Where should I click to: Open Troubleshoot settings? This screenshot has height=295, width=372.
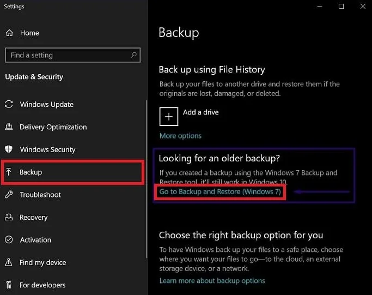pos(40,195)
